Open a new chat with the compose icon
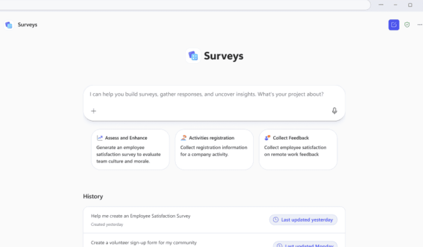This screenshot has height=247, width=423. tap(394, 25)
